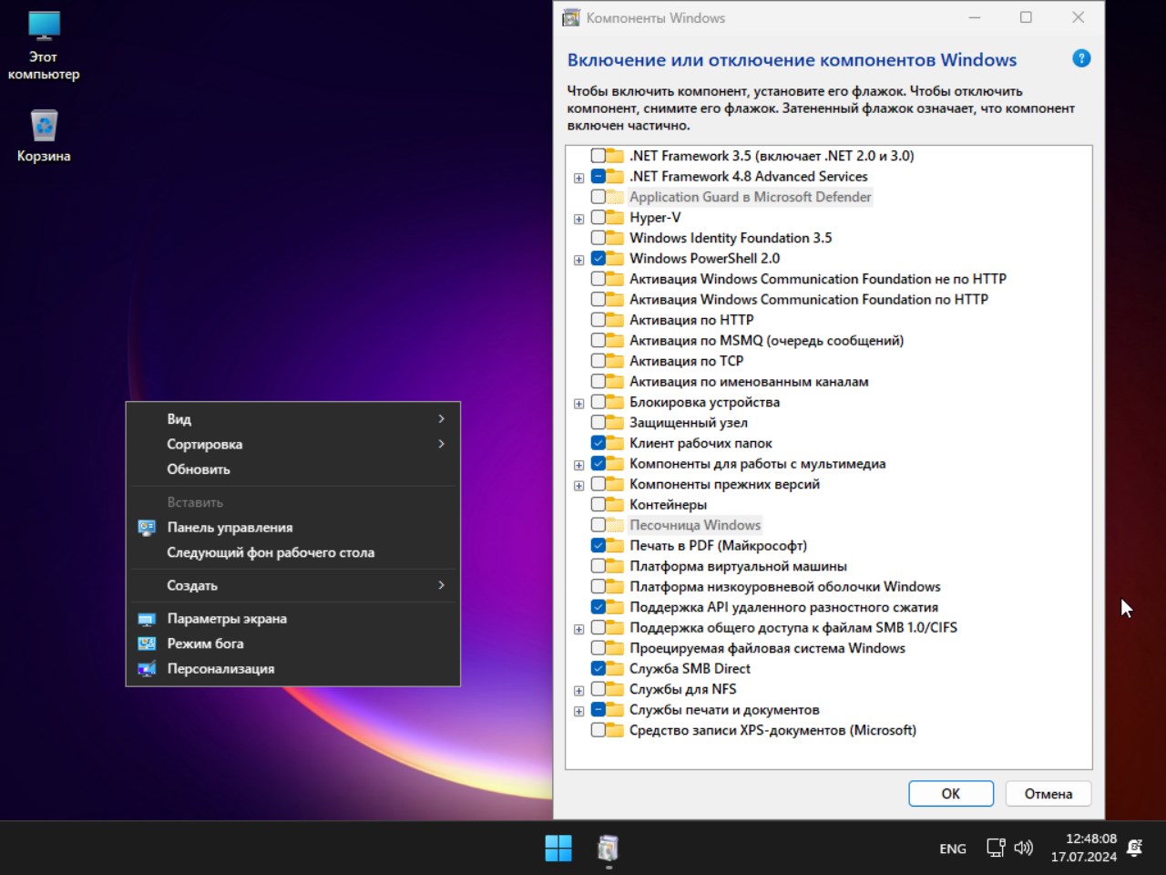The height and width of the screenshot is (875, 1166).
Task: Open the Создать submenu
Action: (292, 585)
